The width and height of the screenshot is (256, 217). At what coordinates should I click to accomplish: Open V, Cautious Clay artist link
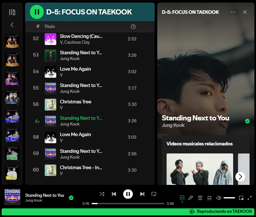(x=75, y=42)
